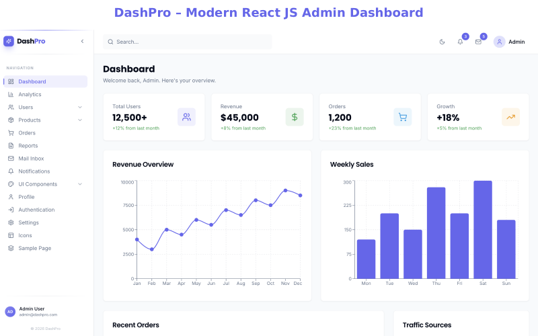This screenshot has width=538, height=336.
Task: Click the Dashboard grid icon in sidebar
Action: click(x=11, y=81)
